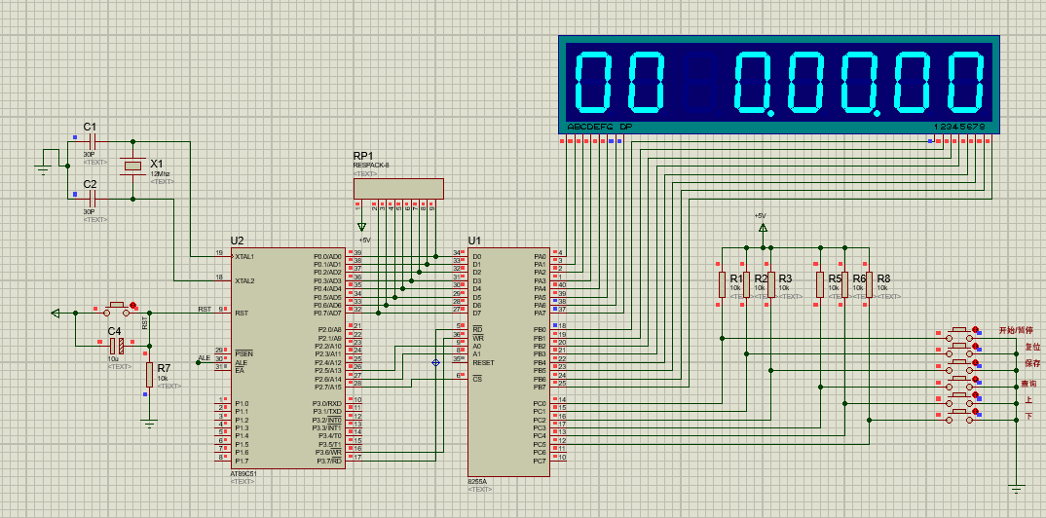This screenshot has width=1046, height=518.
Task: Click the X1 12MHz crystal oscillator
Action: pyautogui.click(x=133, y=167)
